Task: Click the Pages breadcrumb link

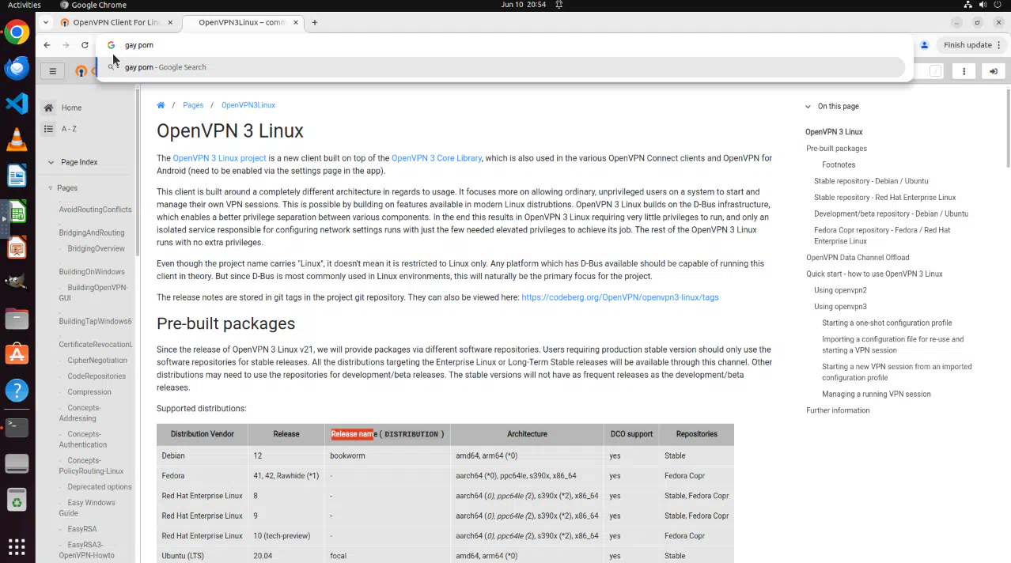Action: (x=193, y=105)
